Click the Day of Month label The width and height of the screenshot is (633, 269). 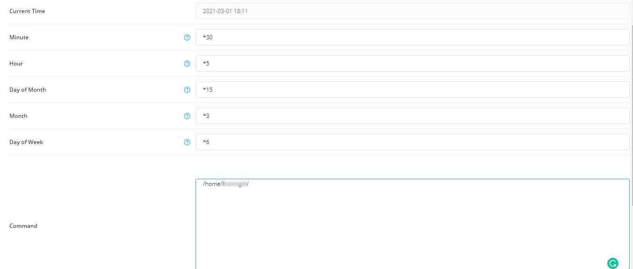(28, 90)
